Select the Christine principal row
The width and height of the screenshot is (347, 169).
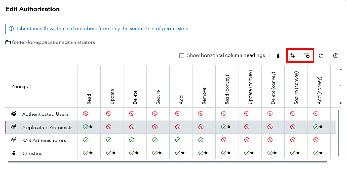click(x=32, y=153)
